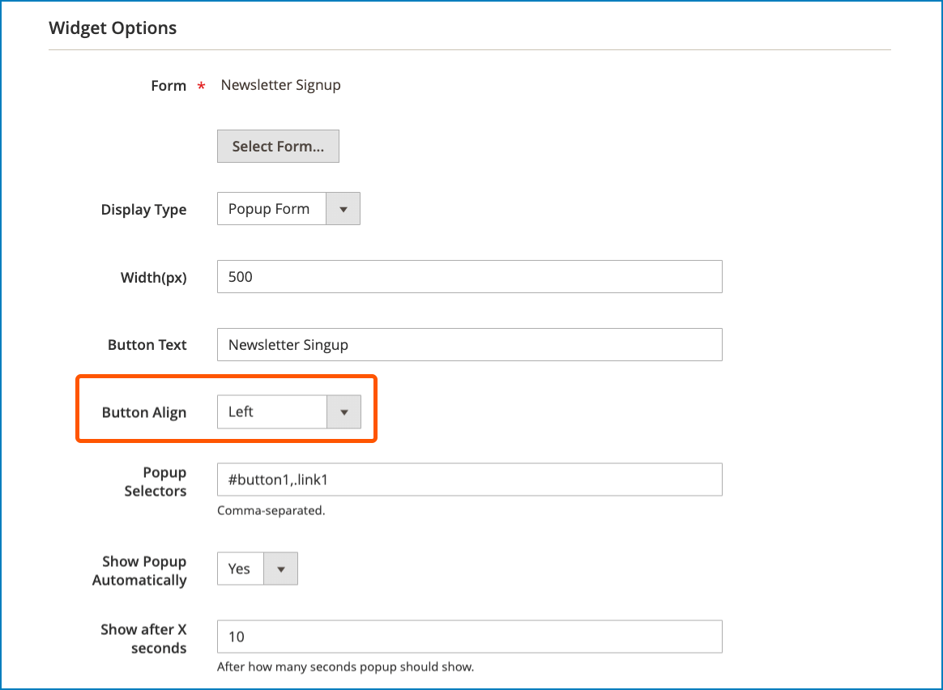Click the Button Align field label
Viewport: 943px width, 690px height.
pos(144,411)
